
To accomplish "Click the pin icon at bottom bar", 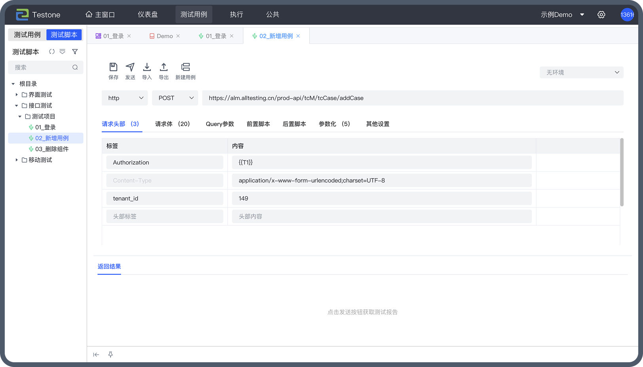I will 110,355.
